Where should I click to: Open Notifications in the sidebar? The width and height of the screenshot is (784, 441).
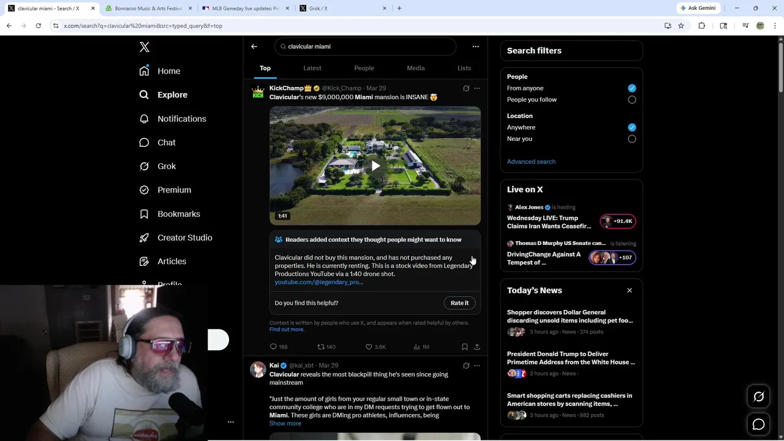click(173, 119)
